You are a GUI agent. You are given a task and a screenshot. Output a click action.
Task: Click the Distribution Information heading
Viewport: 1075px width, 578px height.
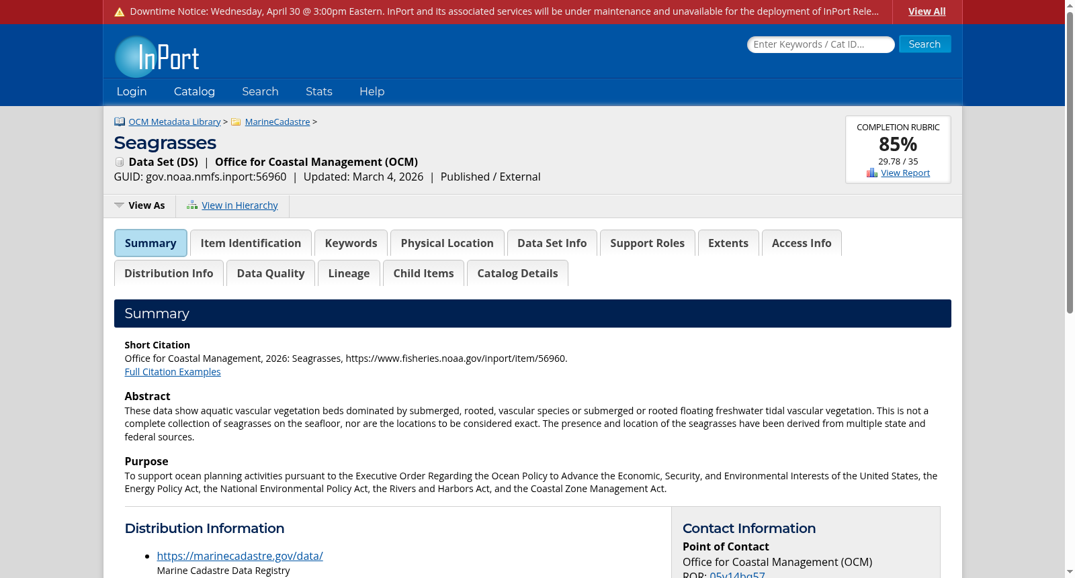(205, 528)
